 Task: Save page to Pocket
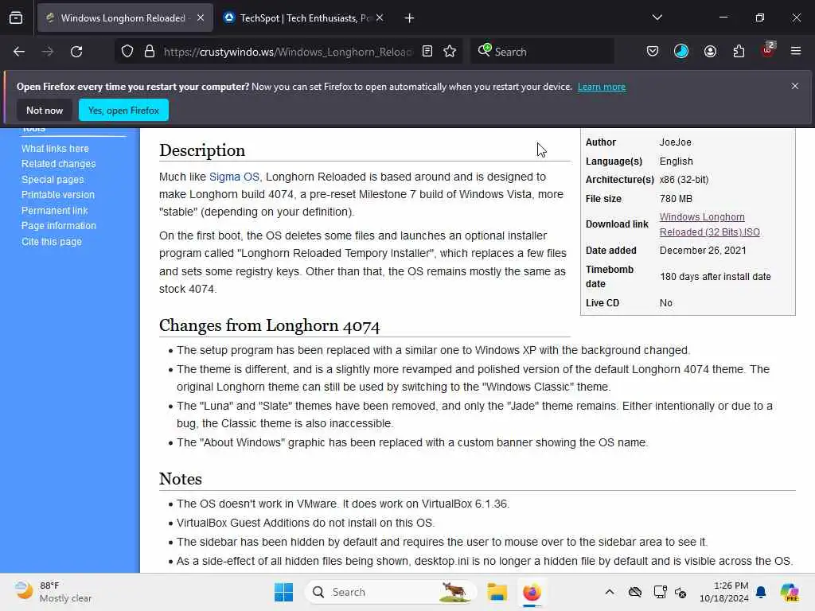[x=653, y=52]
